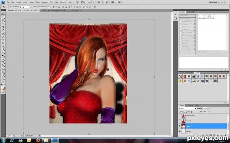The height and width of the screenshot is (143, 230).
Task: Open the Auto-Select Group dropdown
Action: click(x=25, y=7)
